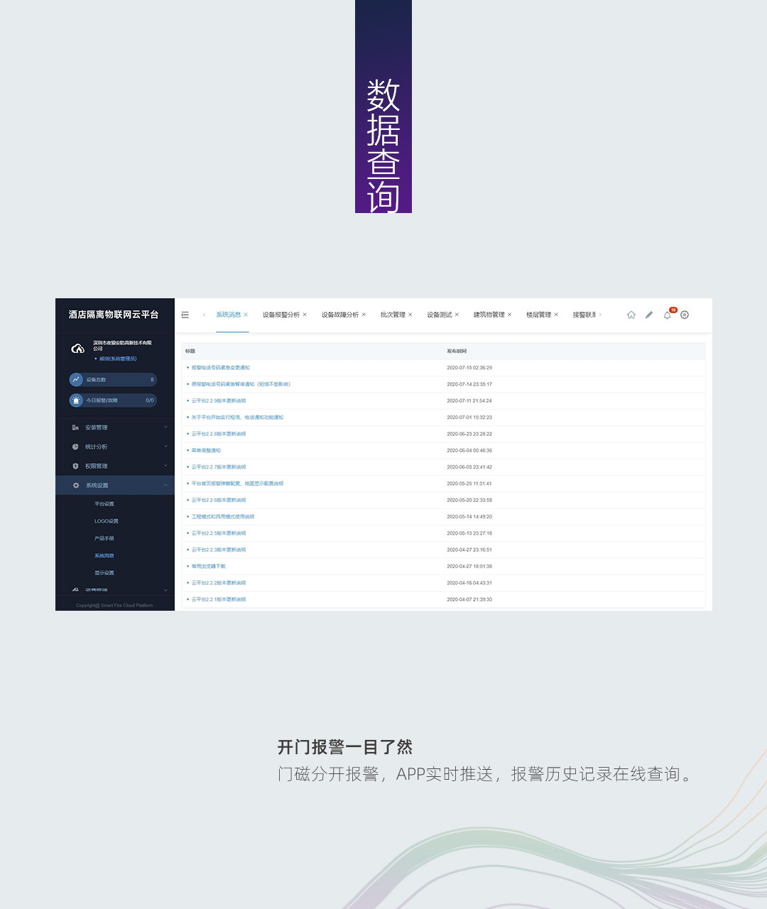Close the 楼层管理 tab
Image resolution: width=767 pixels, height=909 pixels.
556,314
